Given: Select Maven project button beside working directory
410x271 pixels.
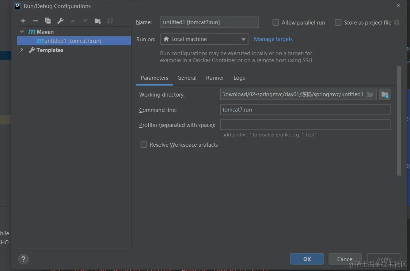Looking at the screenshot, I should (x=385, y=94).
